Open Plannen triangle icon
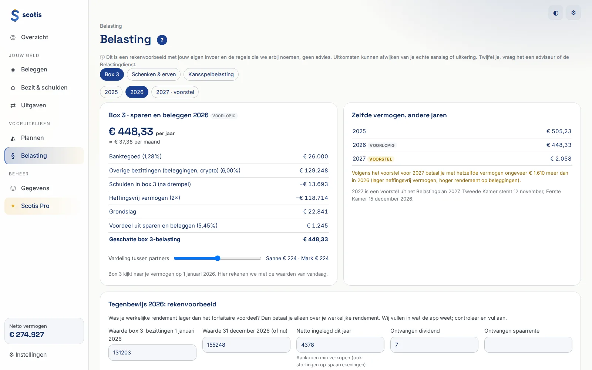Image resolution: width=592 pixels, height=370 pixels. [13, 138]
